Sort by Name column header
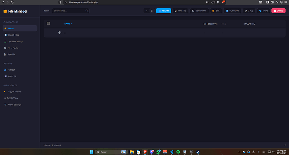The image size is (289, 155). [x=68, y=23]
